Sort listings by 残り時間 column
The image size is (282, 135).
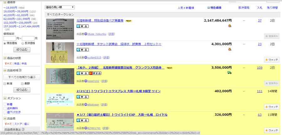(x=272, y=7)
